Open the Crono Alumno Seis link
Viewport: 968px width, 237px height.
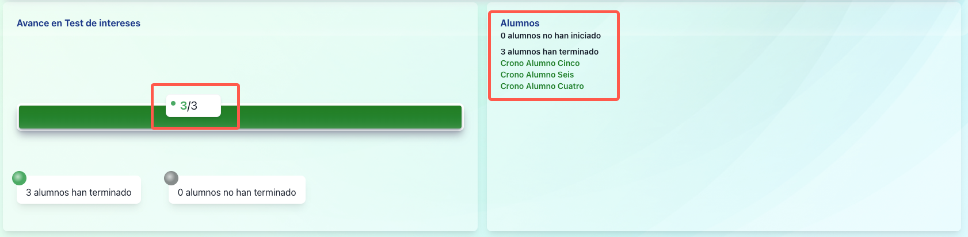tap(537, 75)
